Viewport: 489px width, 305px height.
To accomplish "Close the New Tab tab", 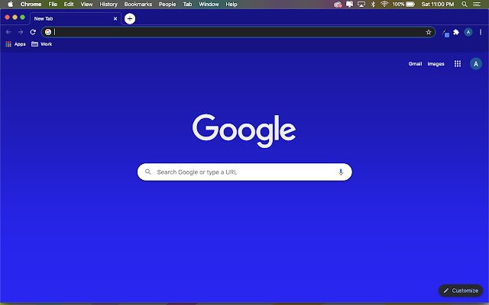I will pyautogui.click(x=115, y=18).
